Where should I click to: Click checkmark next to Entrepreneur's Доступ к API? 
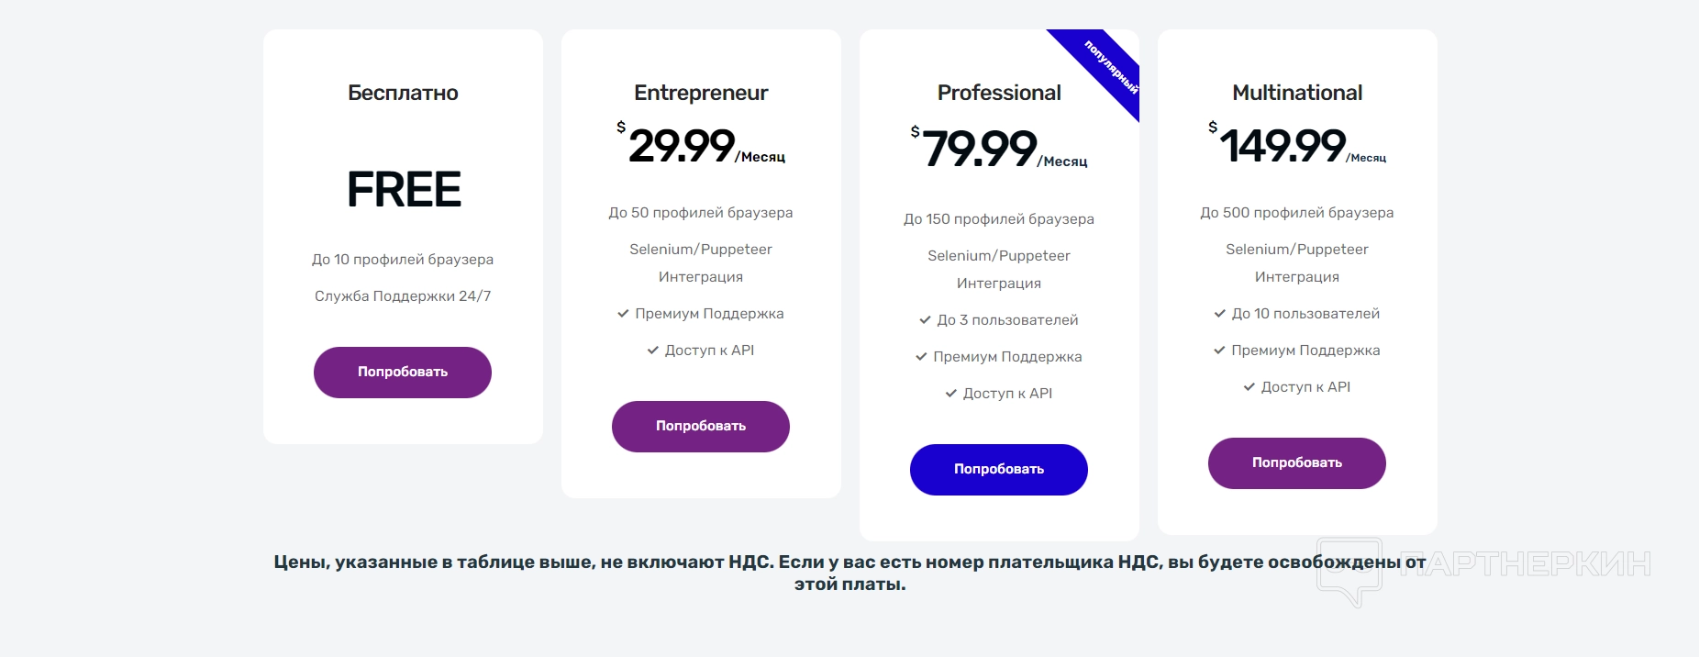(653, 351)
